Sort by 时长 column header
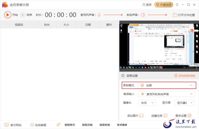The width and height of the screenshot is (199, 129). (47, 25)
